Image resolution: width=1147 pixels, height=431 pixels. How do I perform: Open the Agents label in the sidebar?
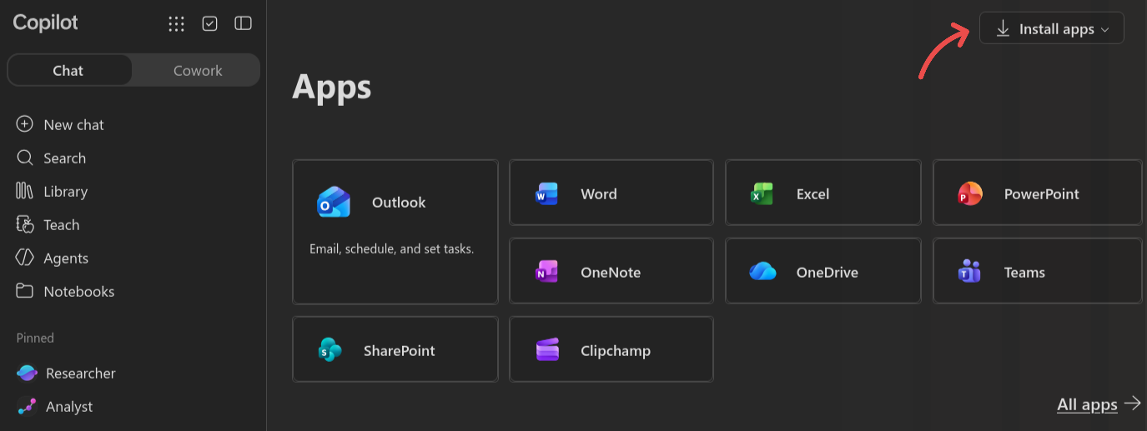66,258
